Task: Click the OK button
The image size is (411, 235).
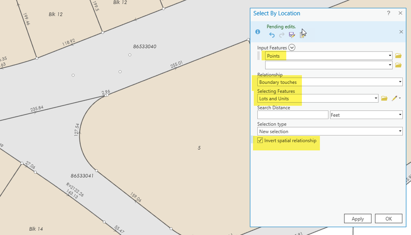Action: 388,219
